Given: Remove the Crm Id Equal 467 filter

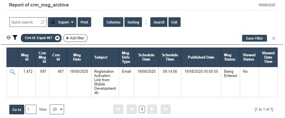Looking at the screenshot, I should point(57,38).
